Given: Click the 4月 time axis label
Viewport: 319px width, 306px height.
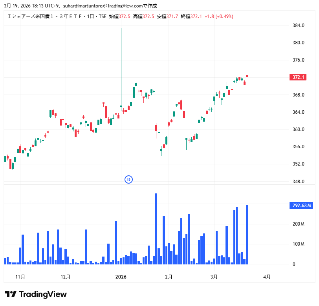Looking at the screenshot, I should pos(267,277).
